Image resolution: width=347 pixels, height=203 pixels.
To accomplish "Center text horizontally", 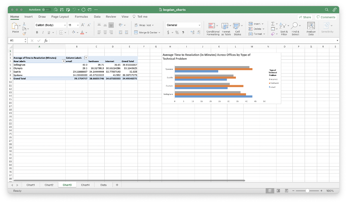I will [x=105, y=33].
